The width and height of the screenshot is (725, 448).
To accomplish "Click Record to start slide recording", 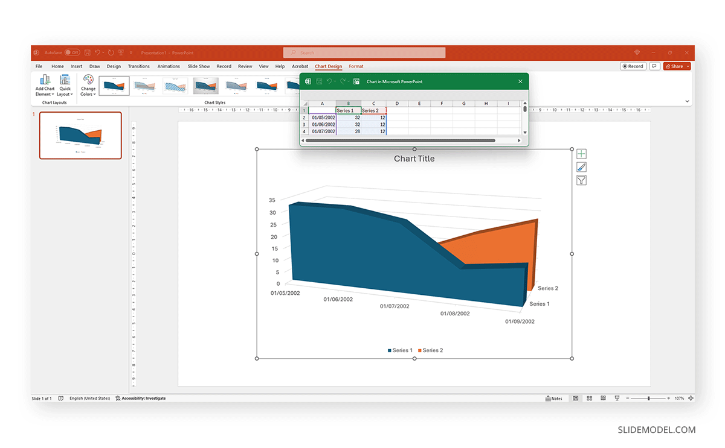I will [633, 66].
